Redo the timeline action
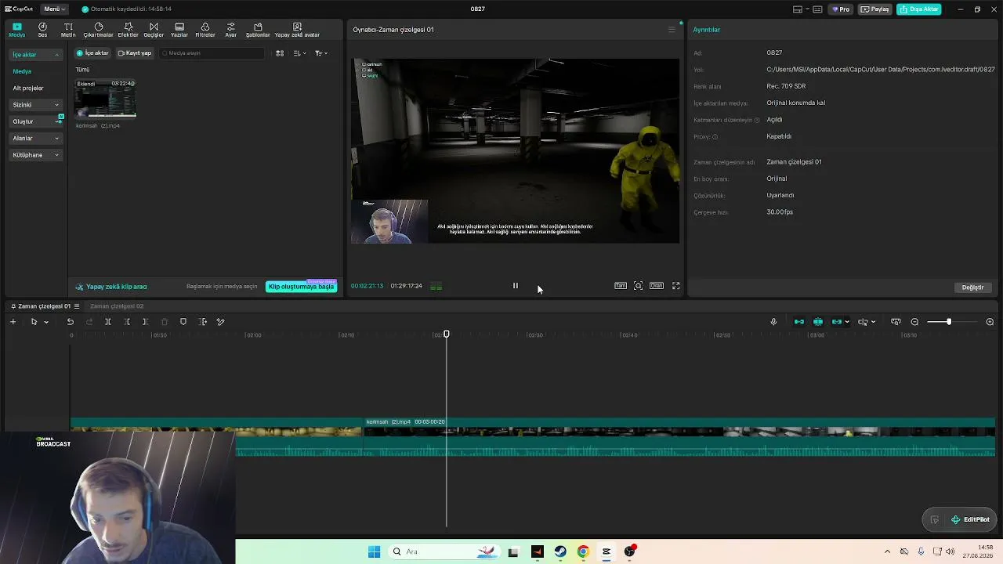 pyautogui.click(x=89, y=322)
